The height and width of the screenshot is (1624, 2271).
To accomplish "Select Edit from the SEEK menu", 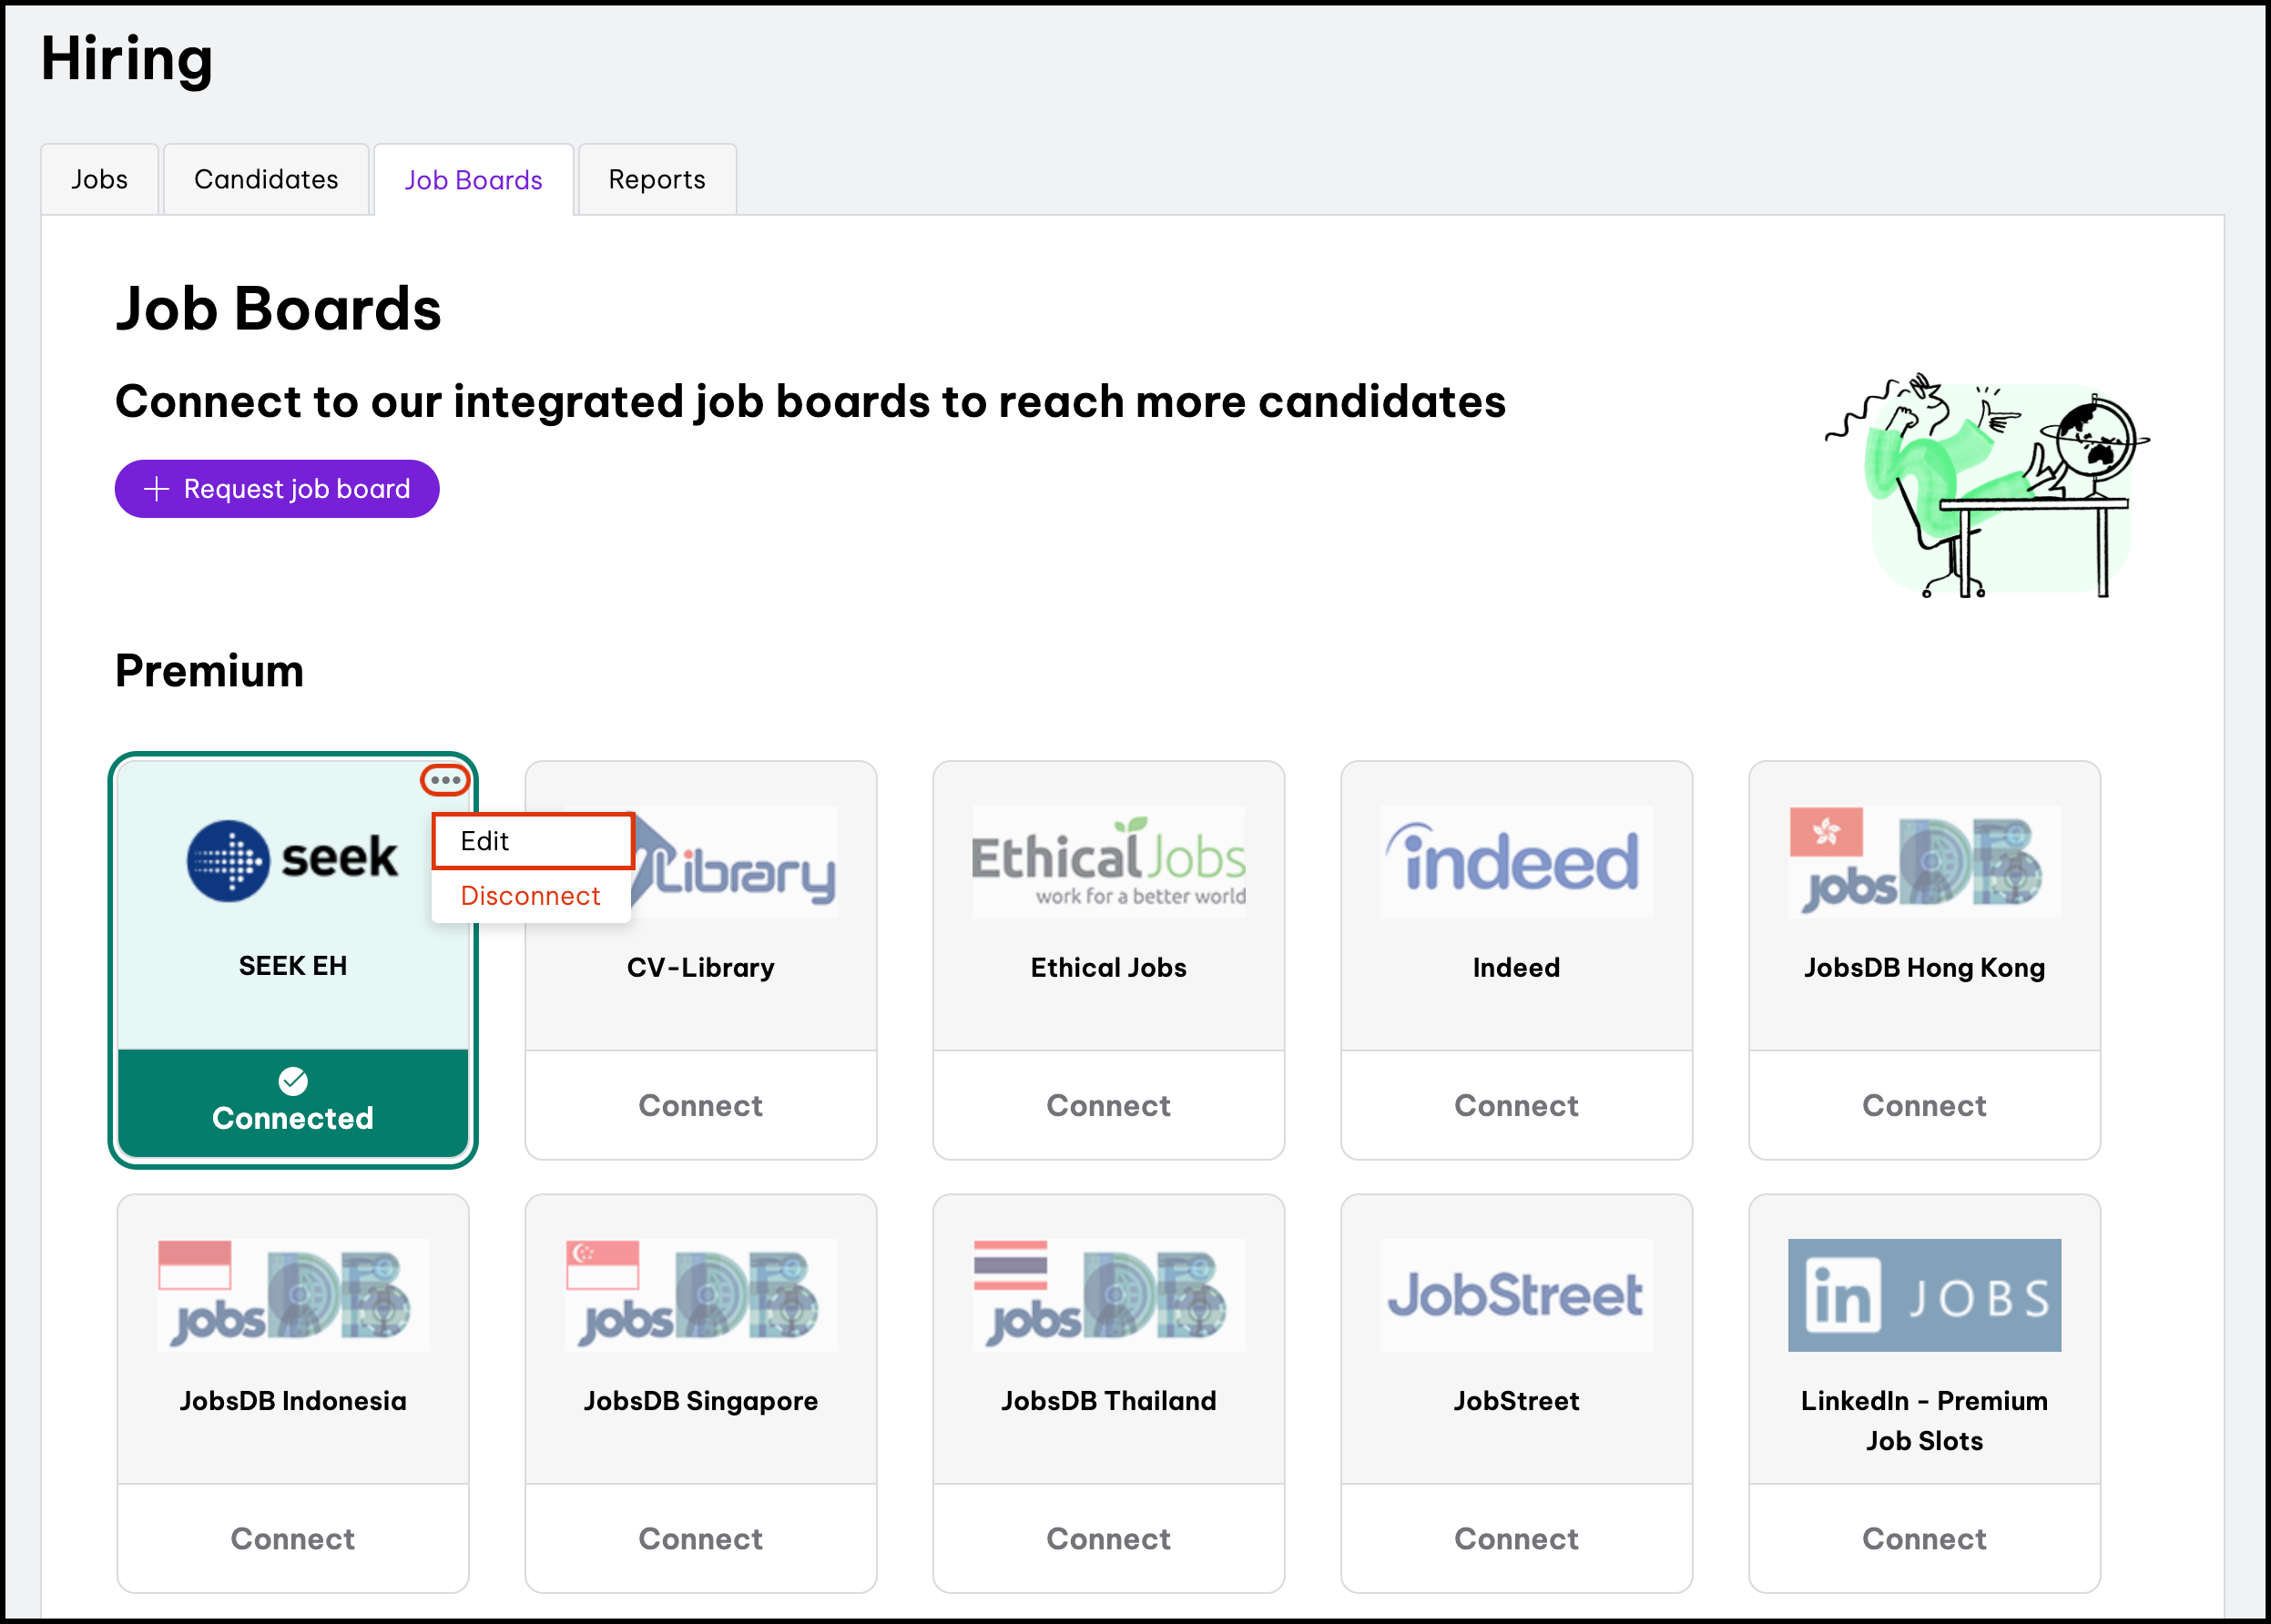I will [532, 841].
